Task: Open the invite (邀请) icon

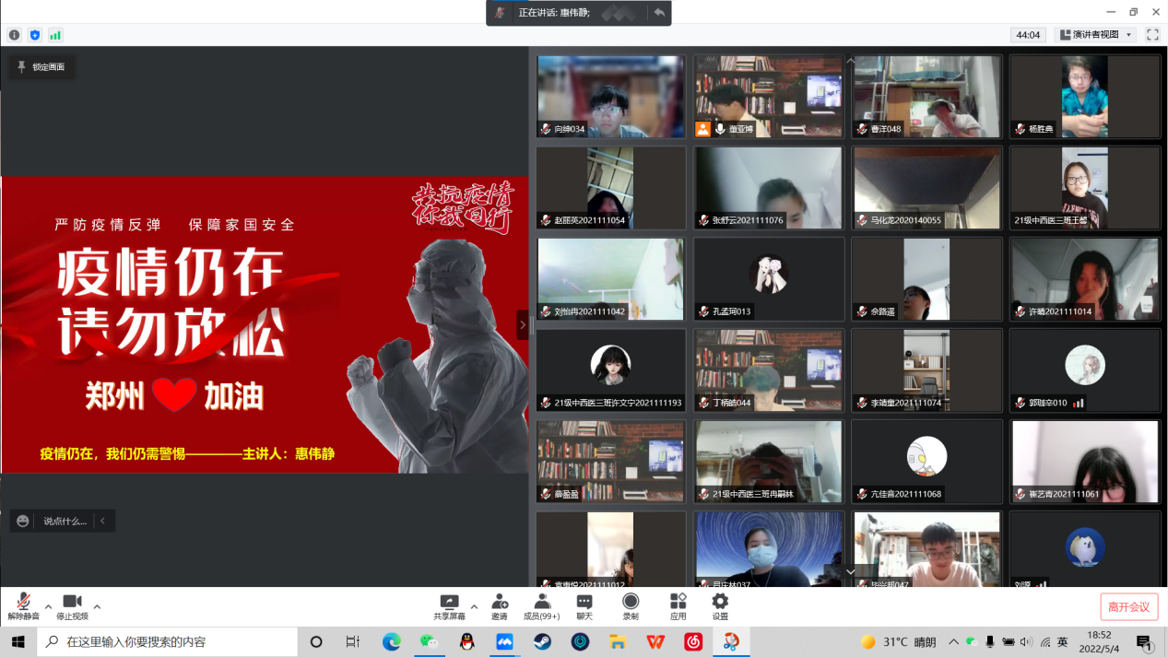Action: pyautogui.click(x=499, y=604)
